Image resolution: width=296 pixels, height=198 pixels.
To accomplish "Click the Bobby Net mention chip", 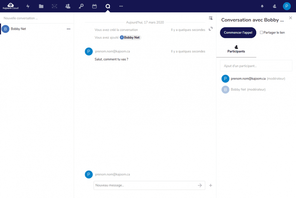I will [130, 37].
